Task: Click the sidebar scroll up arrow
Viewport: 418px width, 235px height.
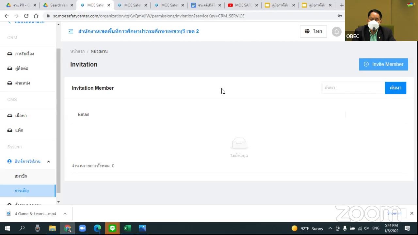Action: click(x=58, y=24)
